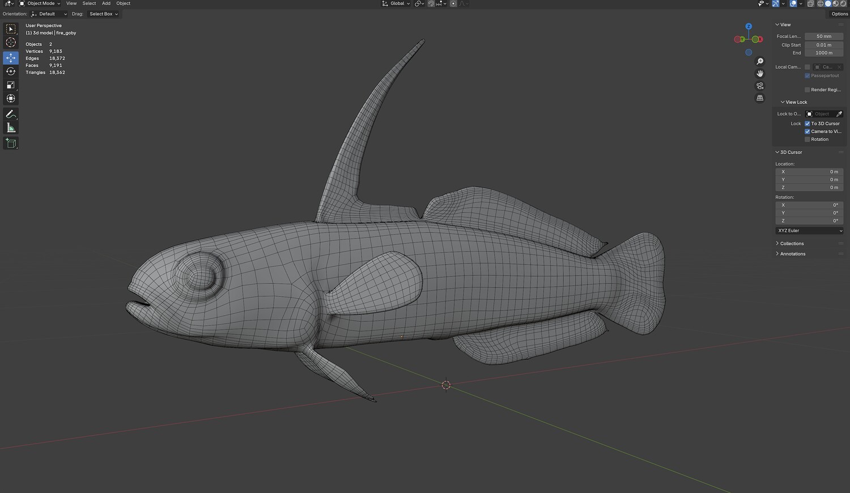
Task: Open the editor type menu icon
Action: (x=9, y=3)
